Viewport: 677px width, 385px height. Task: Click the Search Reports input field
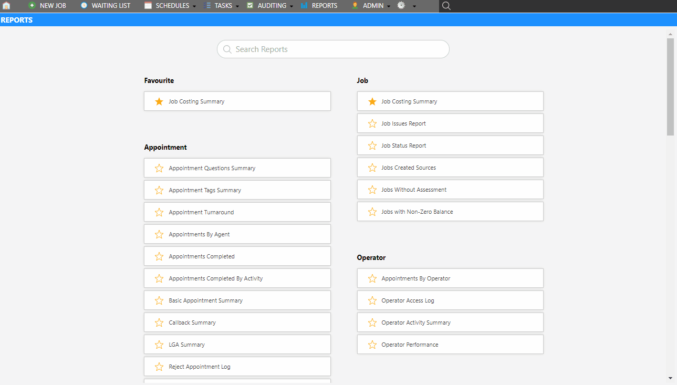tap(333, 49)
